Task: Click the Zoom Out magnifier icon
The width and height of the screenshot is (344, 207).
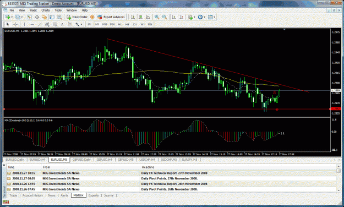Action: tap(165, 17)
